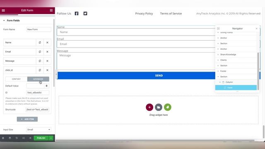Expand the Footer item in Navigator

click(218, 71)
